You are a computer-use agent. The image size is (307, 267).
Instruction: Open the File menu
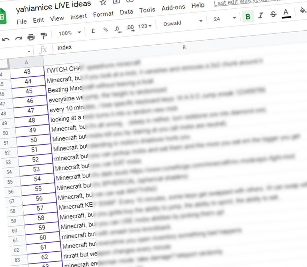(x=22, y=22)
